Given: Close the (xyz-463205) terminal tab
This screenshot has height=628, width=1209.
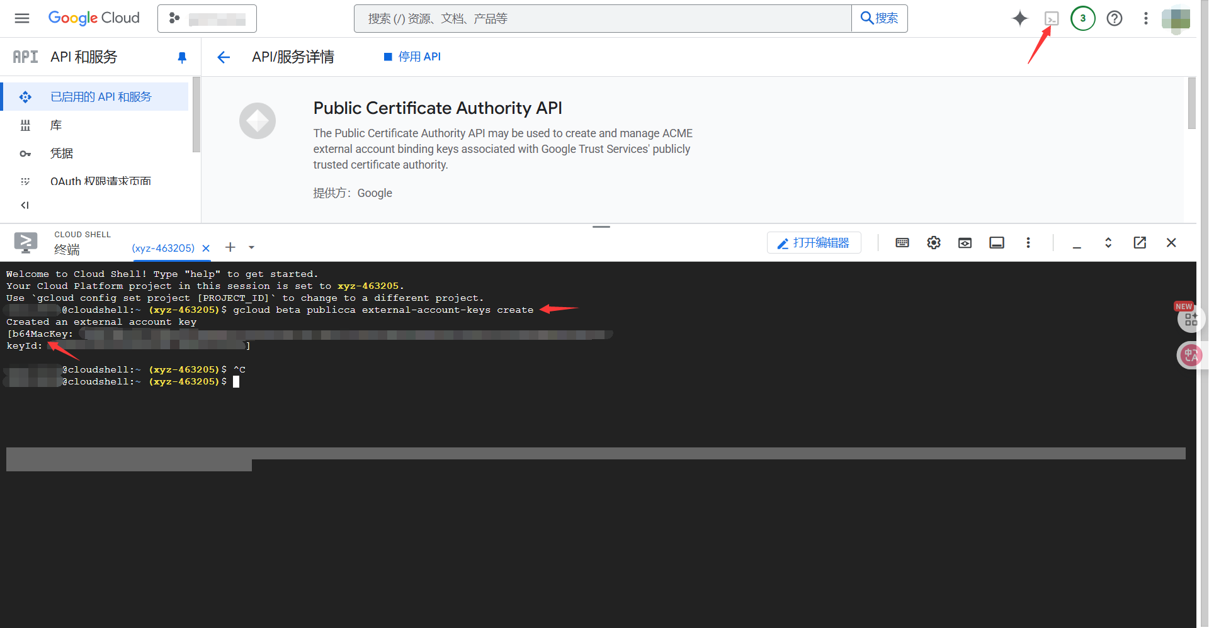Looking at the screenshot, I should pyautogui.click(x=206, y=248).
